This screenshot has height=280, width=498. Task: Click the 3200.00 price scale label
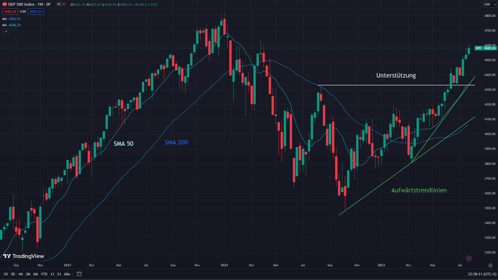pyautogui.click(x=490, y=253)
